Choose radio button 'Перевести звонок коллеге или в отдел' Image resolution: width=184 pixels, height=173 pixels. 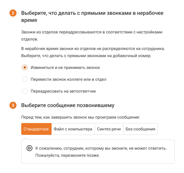(25, 79)
